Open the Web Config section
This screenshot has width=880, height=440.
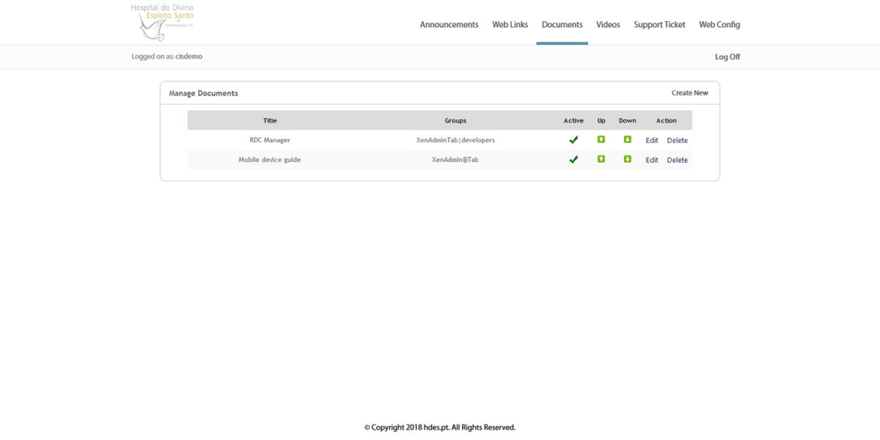(719, 24)
